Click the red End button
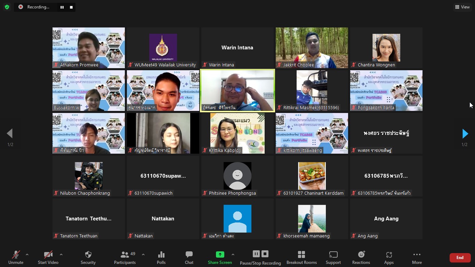Viewport: 475px width, 267px height. (x=460, y=258)
